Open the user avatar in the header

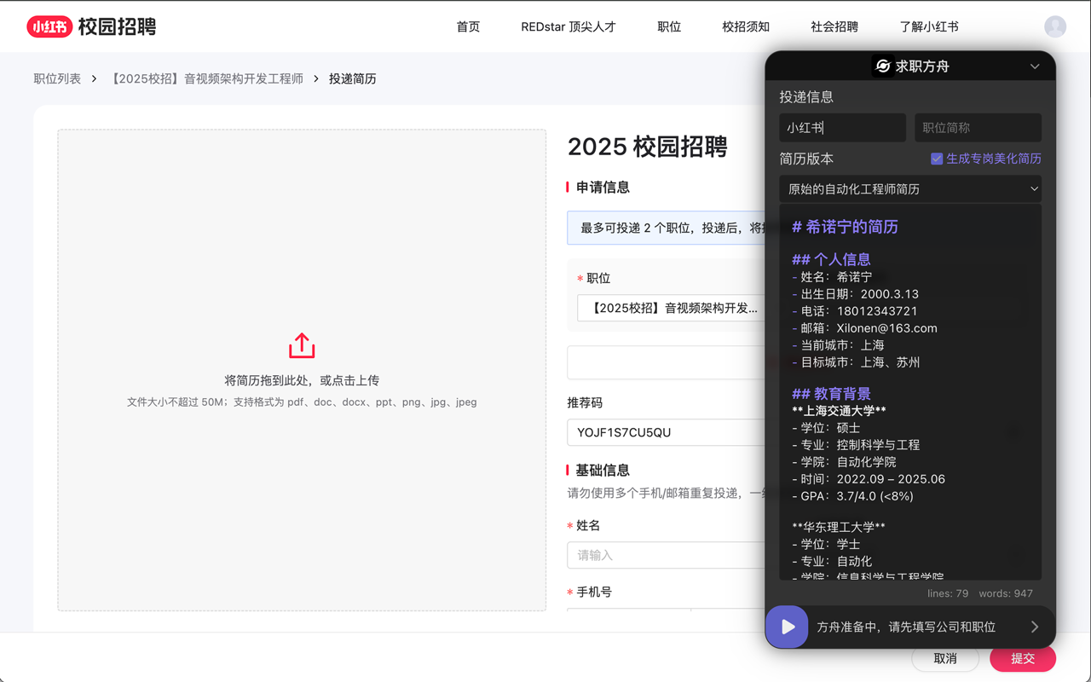click(x=1055, y=26)
